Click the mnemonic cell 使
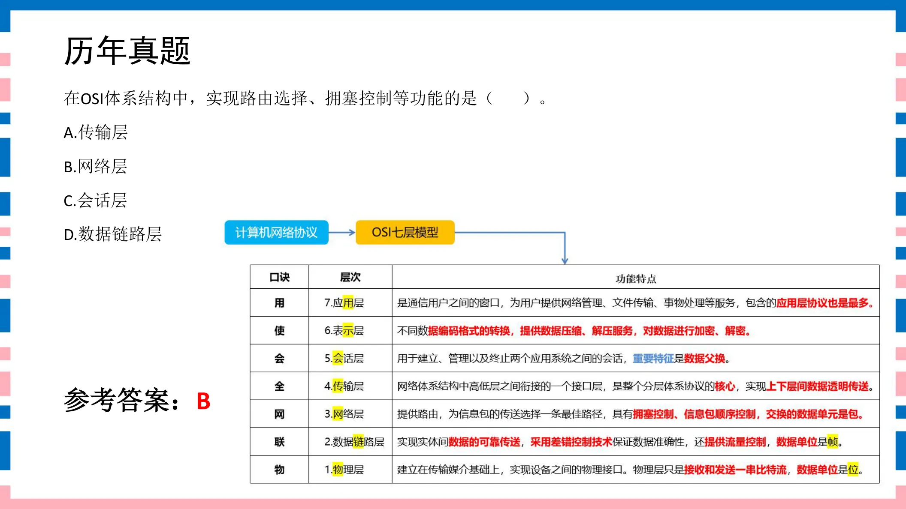This screenshot has width=906, height=509. click(x=279, y=330)
